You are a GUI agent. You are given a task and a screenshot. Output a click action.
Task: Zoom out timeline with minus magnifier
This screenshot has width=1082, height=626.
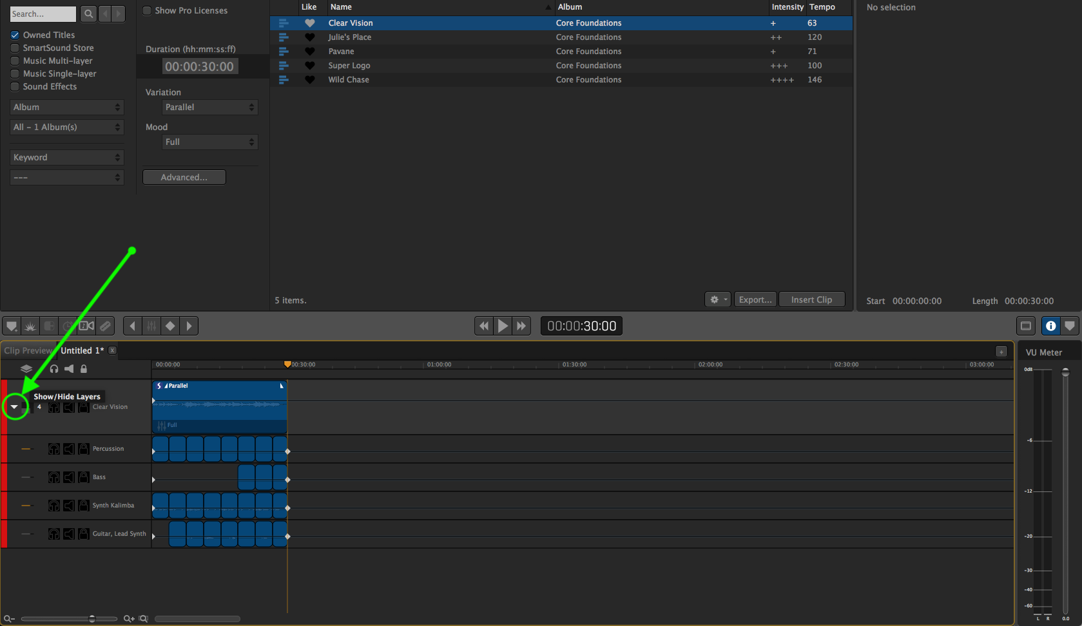tap(9, 618)
